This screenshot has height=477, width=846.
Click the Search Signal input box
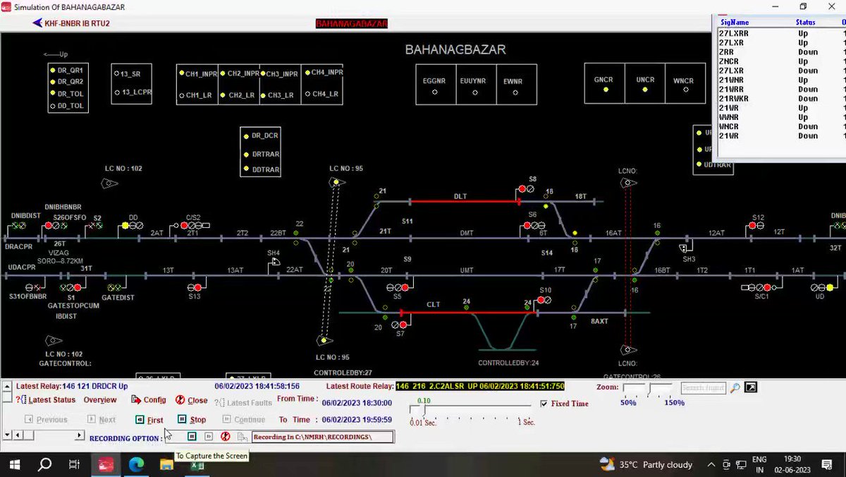click(703, 388)
